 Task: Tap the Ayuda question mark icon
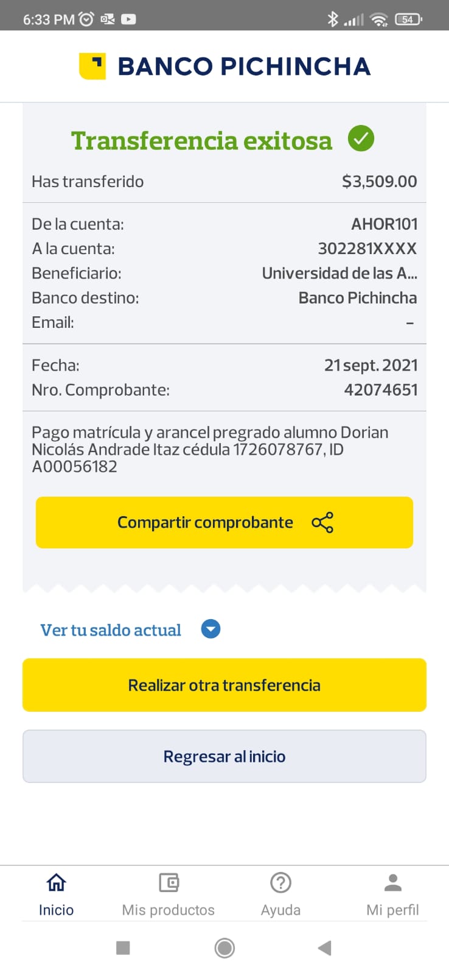coord(280,882)
